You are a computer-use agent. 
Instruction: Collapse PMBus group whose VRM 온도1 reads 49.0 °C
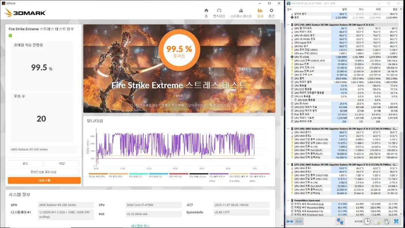(x=288, y=129)
